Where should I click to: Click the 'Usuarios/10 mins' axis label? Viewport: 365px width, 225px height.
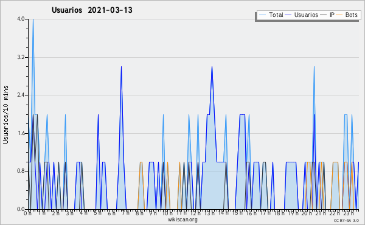click(x=5, y=114)
